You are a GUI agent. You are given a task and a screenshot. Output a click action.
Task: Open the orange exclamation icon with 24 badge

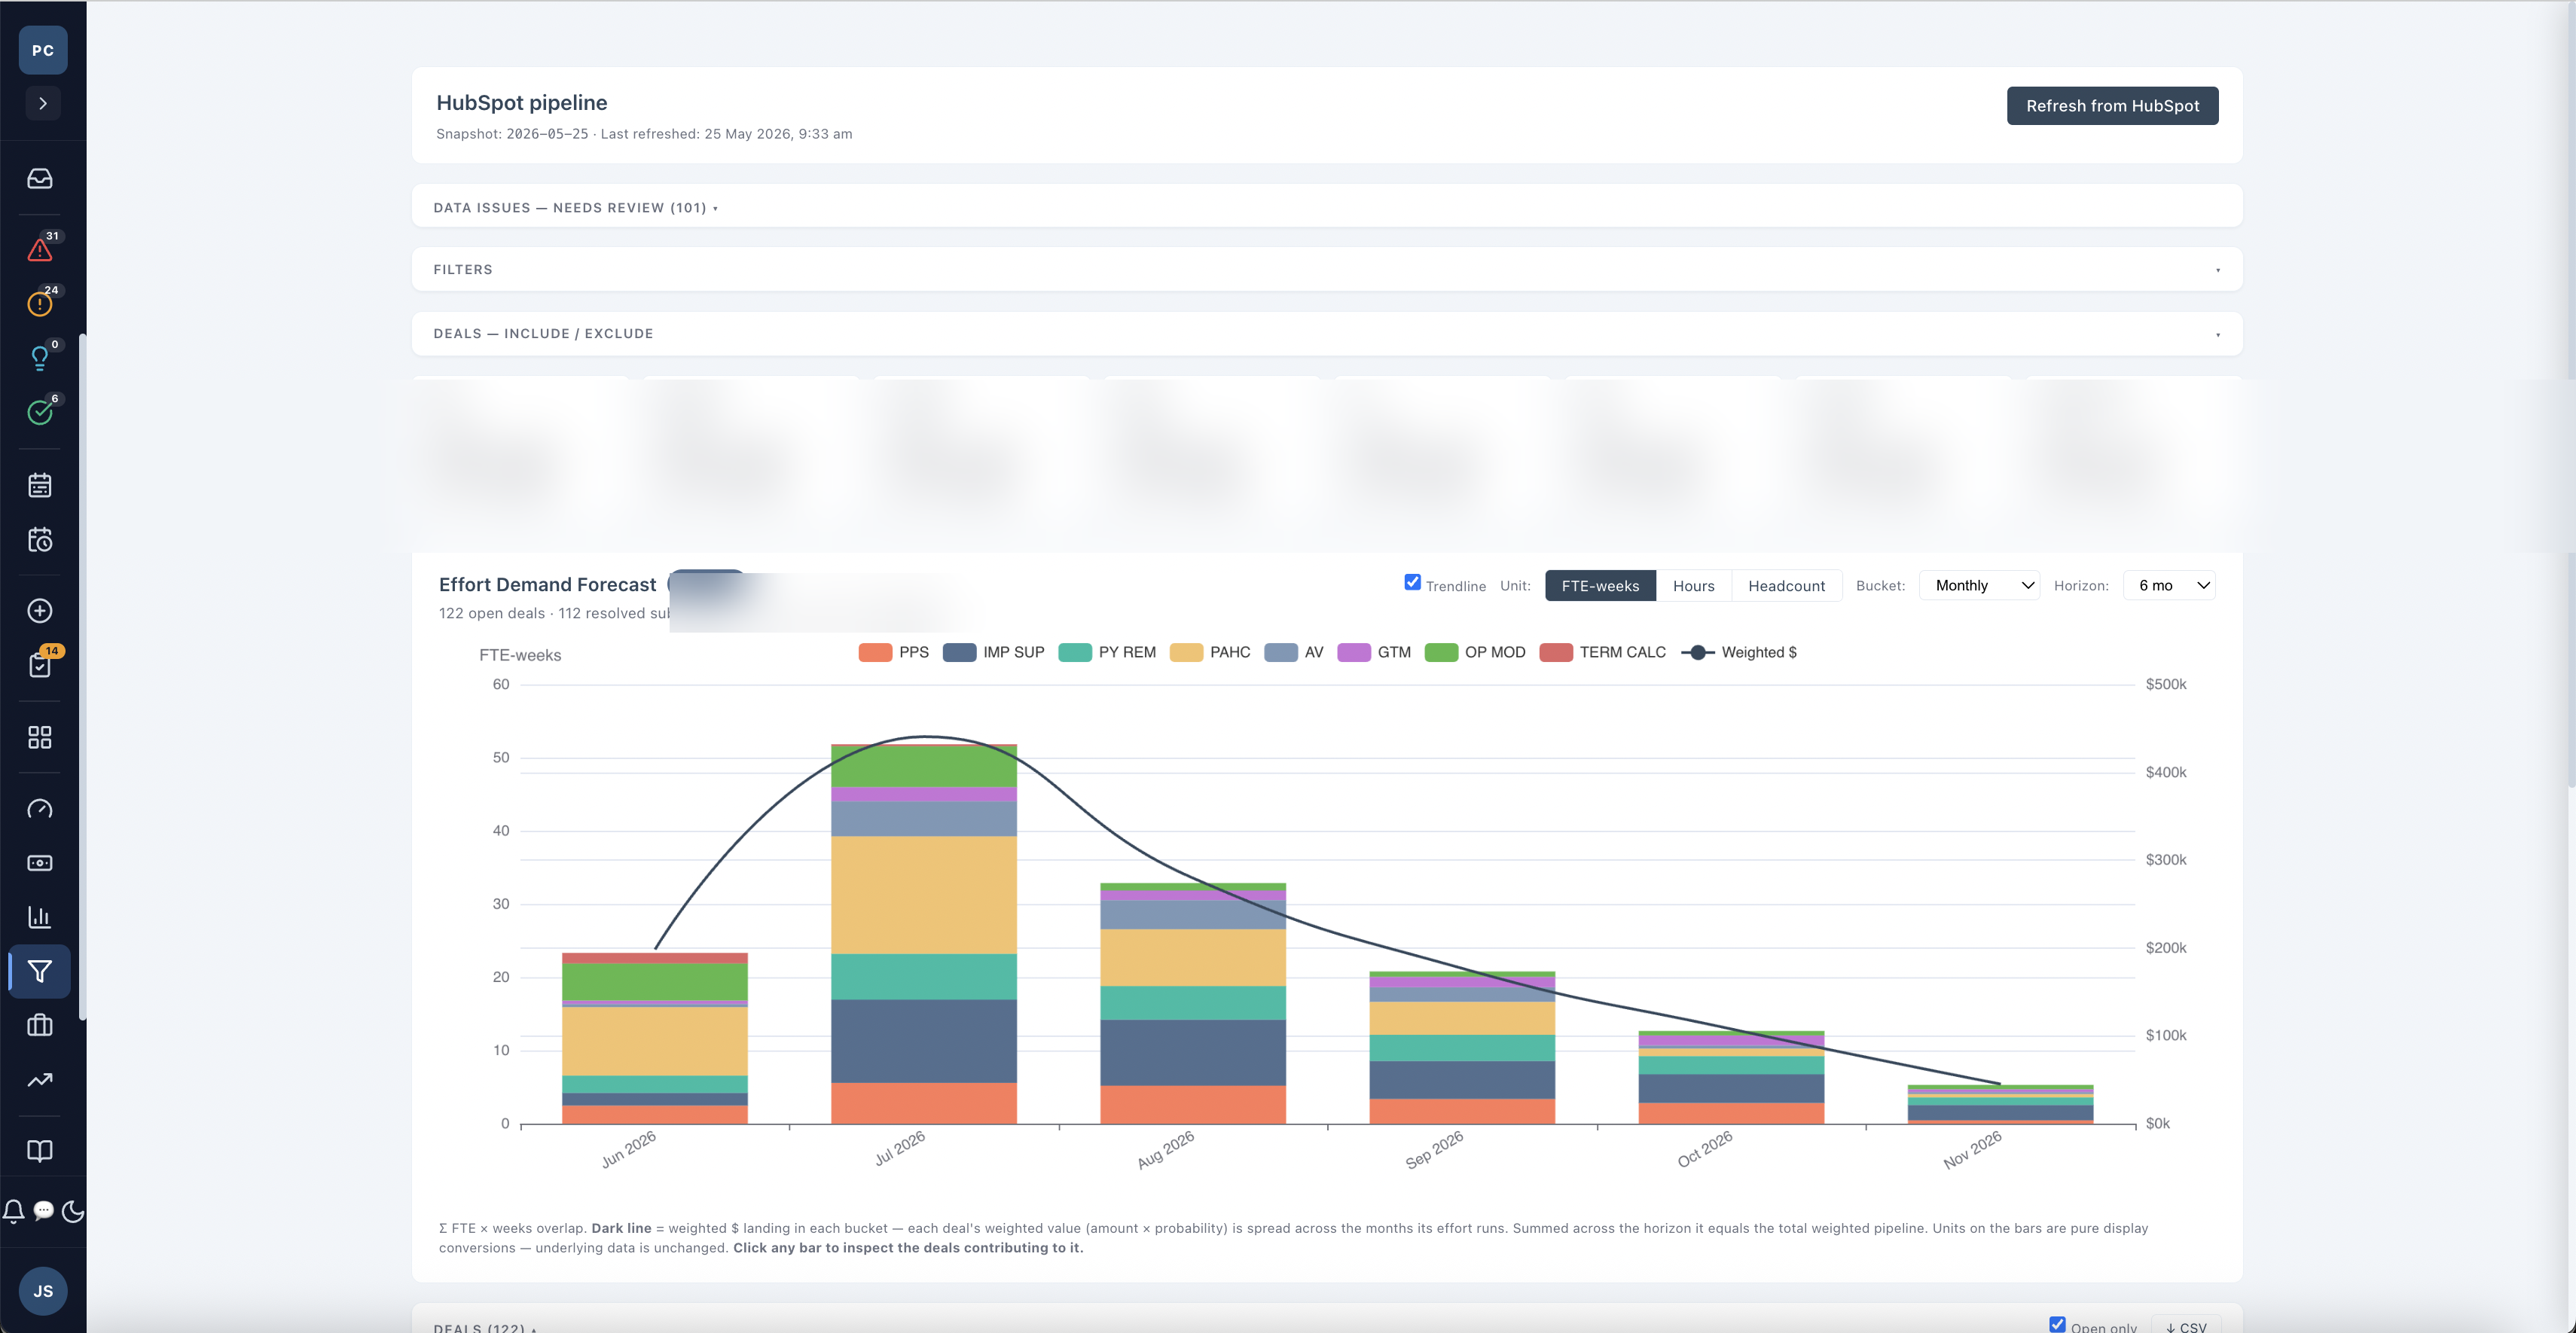tap(40, 303)
